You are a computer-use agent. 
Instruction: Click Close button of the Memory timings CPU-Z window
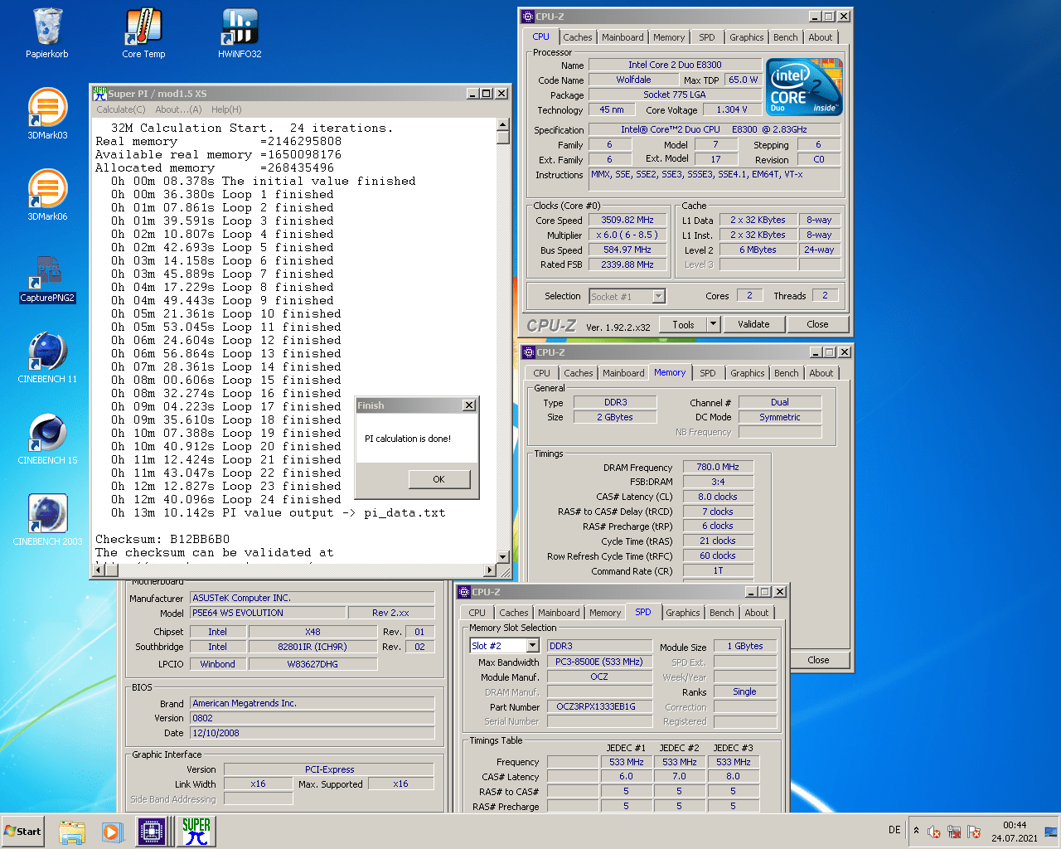coord(818,660)
